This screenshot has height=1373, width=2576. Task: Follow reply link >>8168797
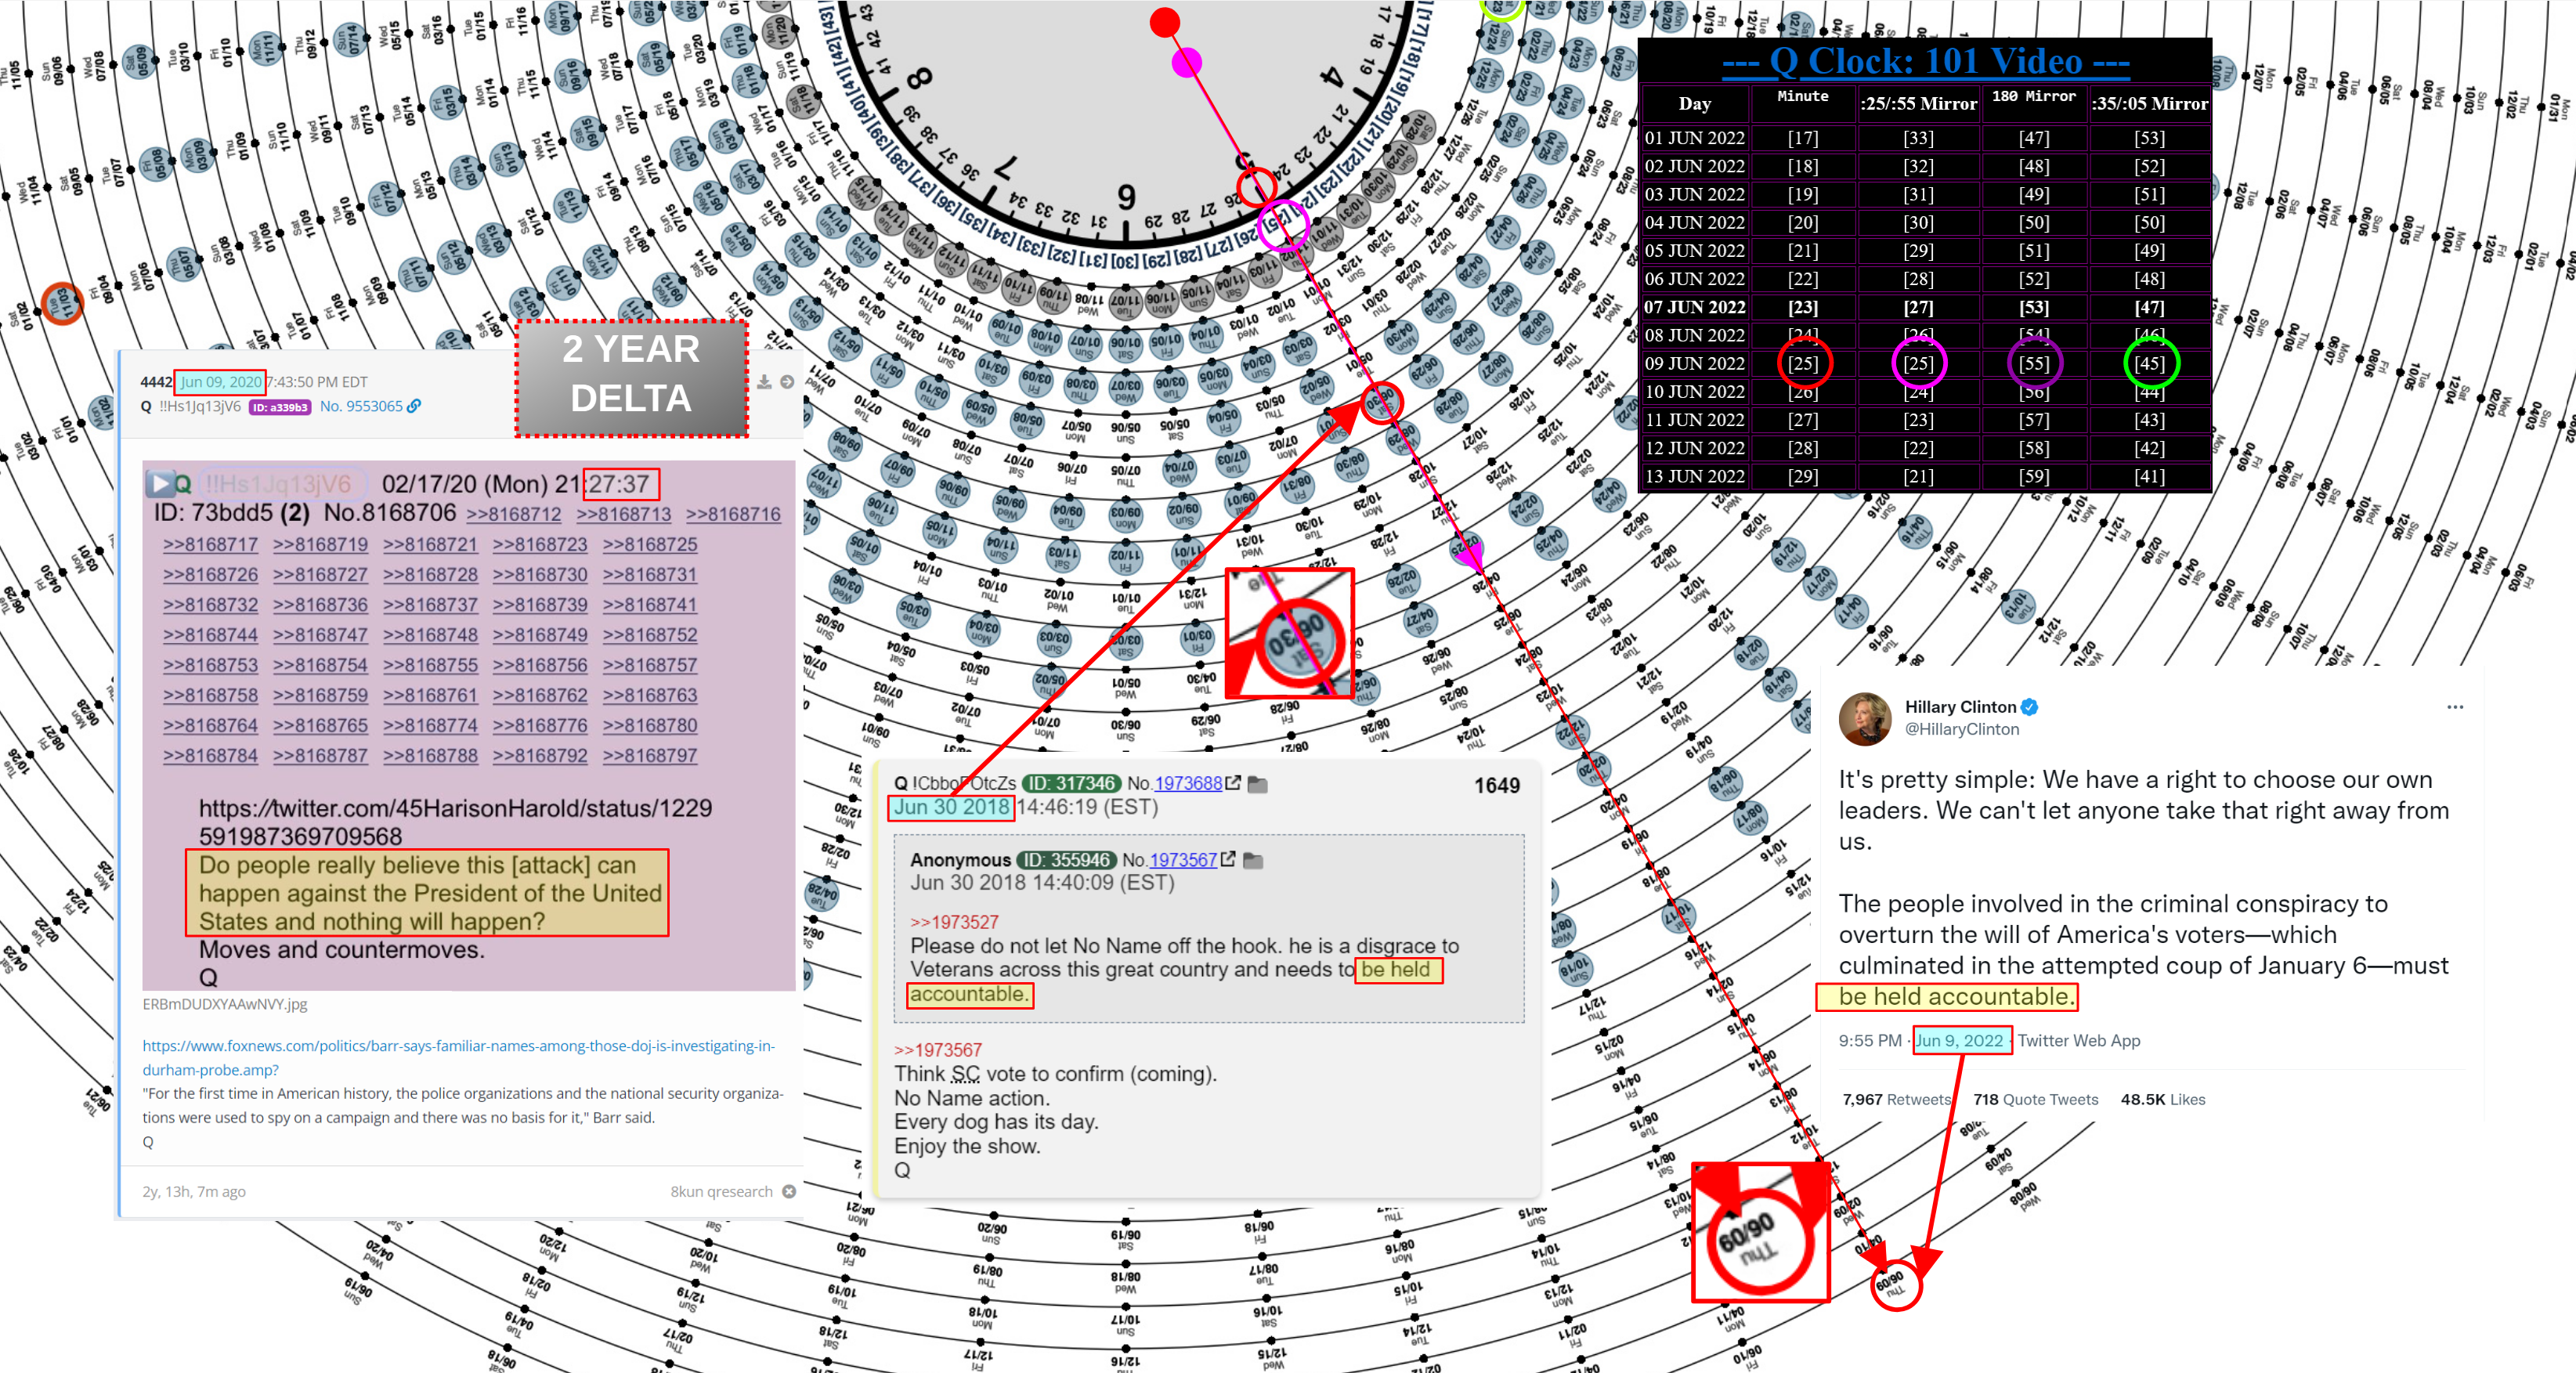(650, 755)
